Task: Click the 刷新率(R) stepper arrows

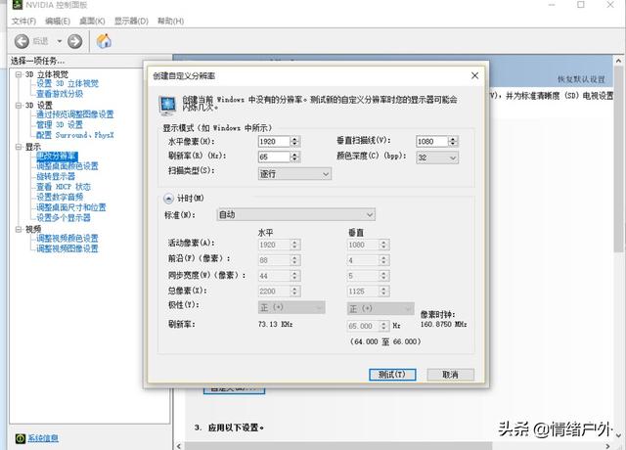Action: (x=295, y=157)
